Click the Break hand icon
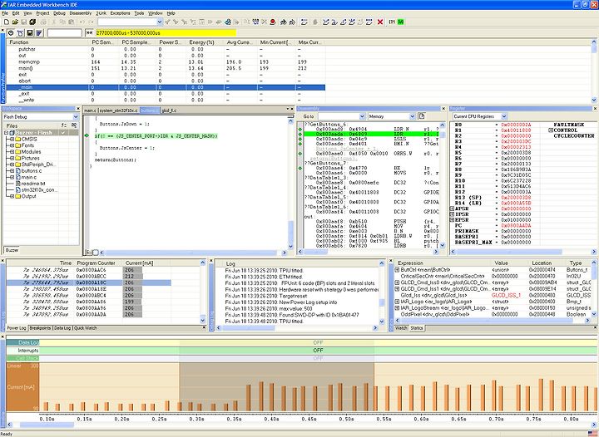The image size is (599, 437). point(315,22)
